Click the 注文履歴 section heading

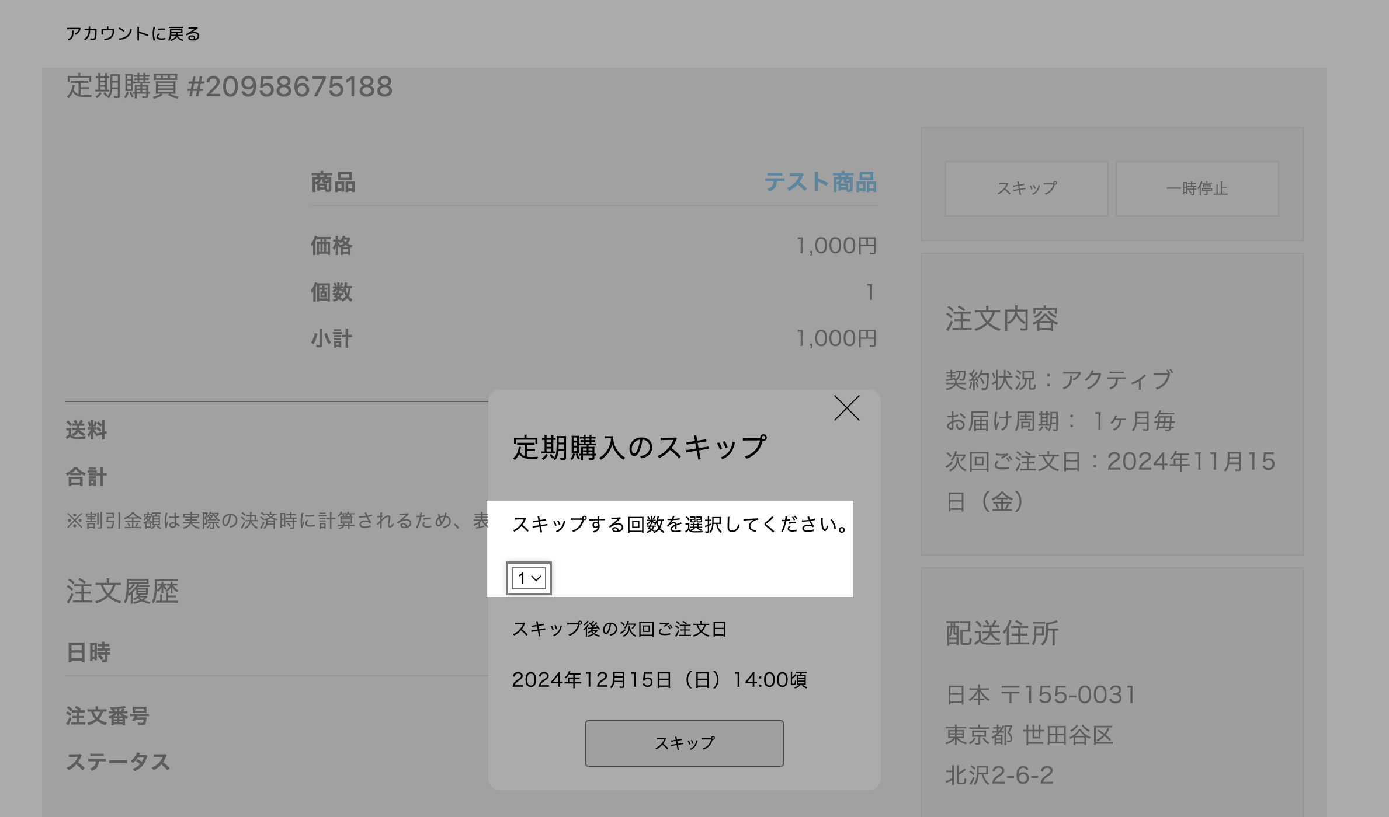122,591
